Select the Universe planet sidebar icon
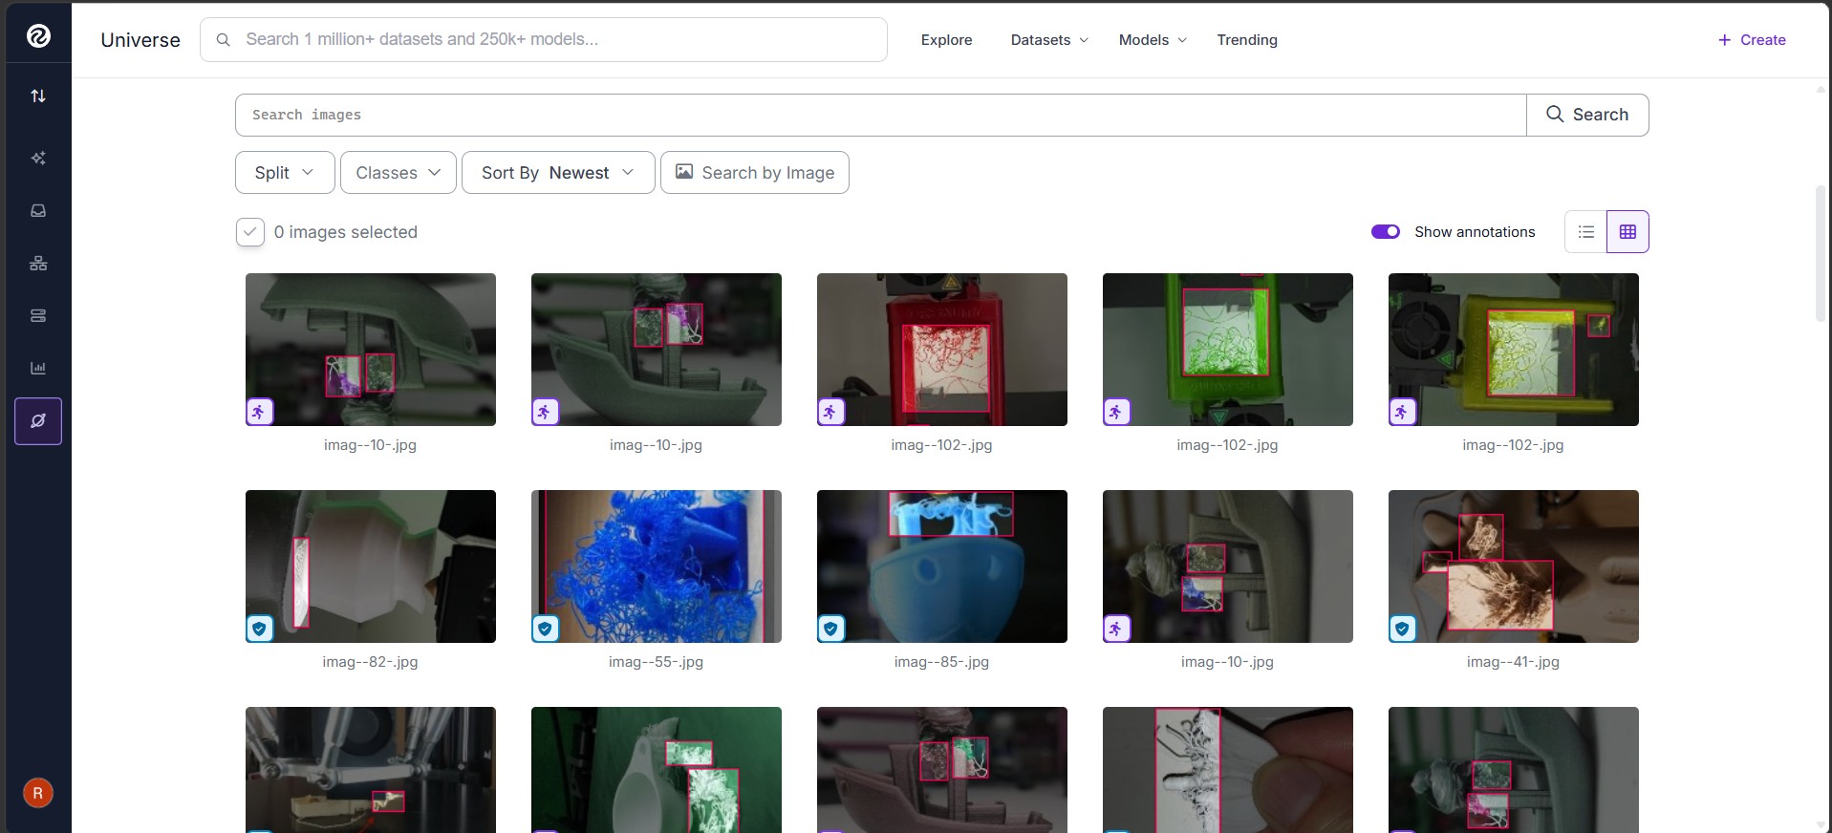Image resolution: width=1832 pixels, height=833 pixels. click(38, 421)
